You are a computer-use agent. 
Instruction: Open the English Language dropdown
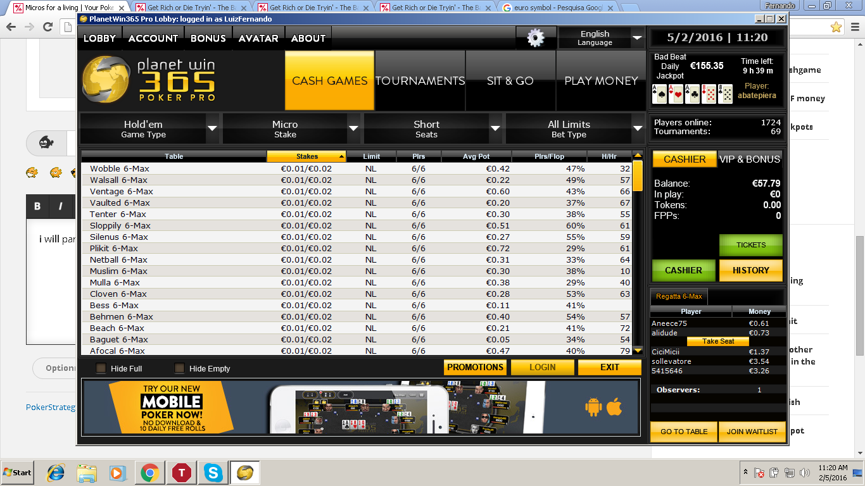(x=601, y=38)
